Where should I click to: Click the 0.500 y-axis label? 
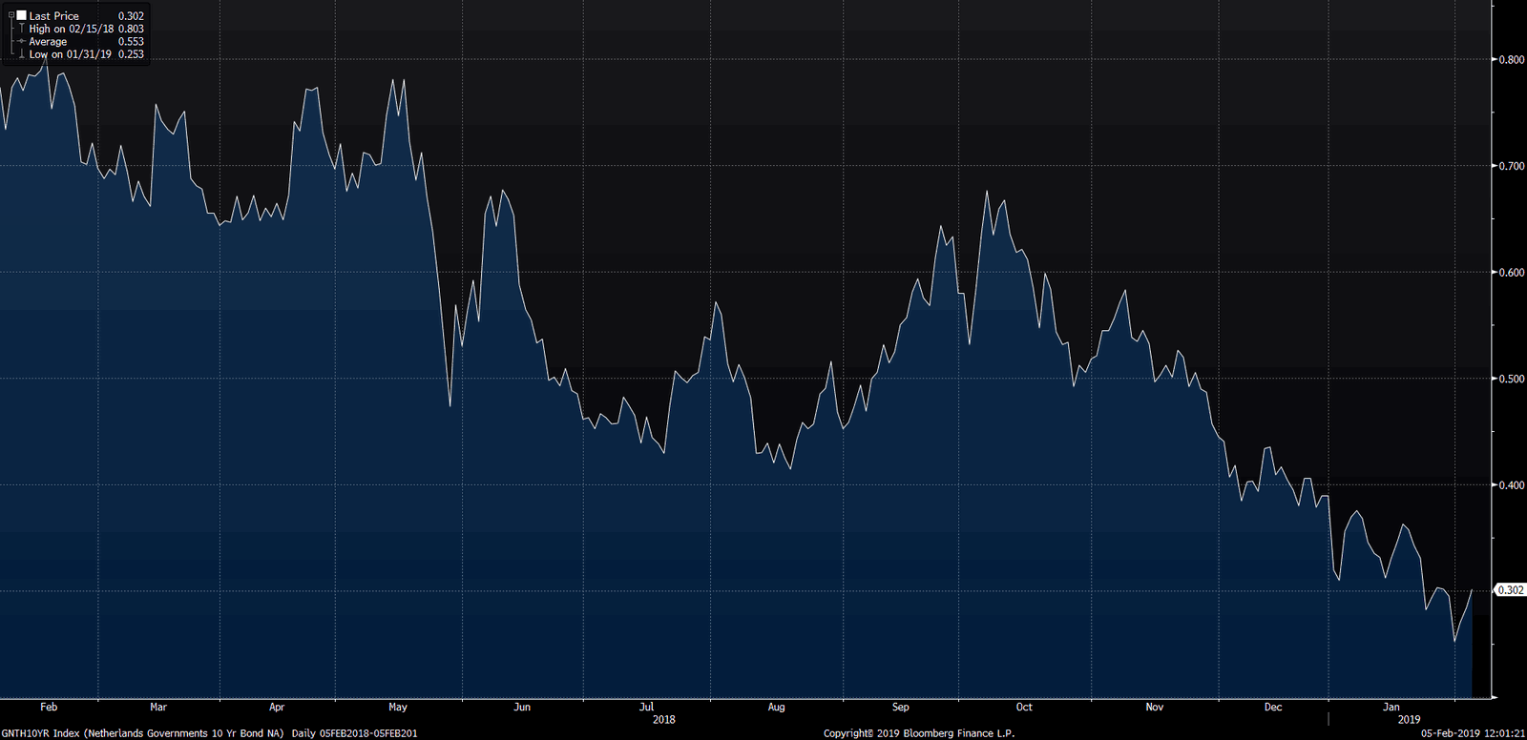coord(1512,379)
